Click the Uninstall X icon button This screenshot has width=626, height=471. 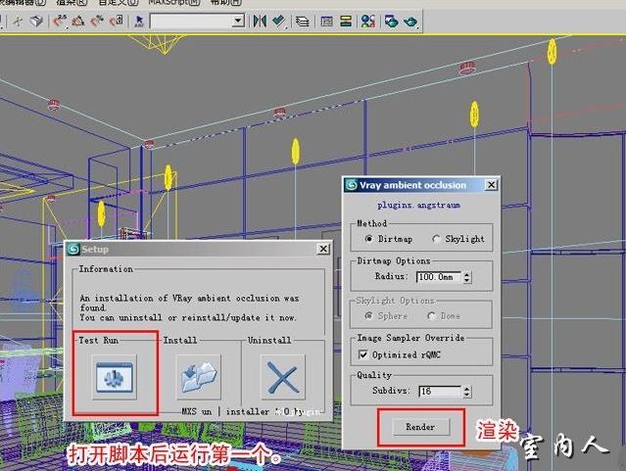(x=283, y=377)
